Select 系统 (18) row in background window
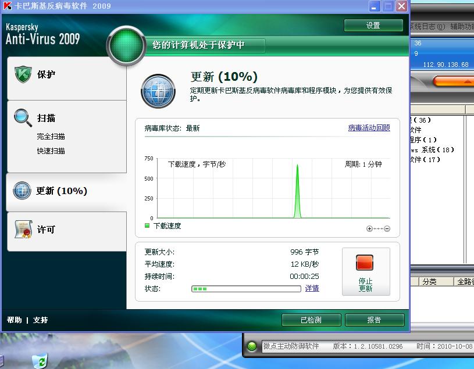 tap(432, 150)
